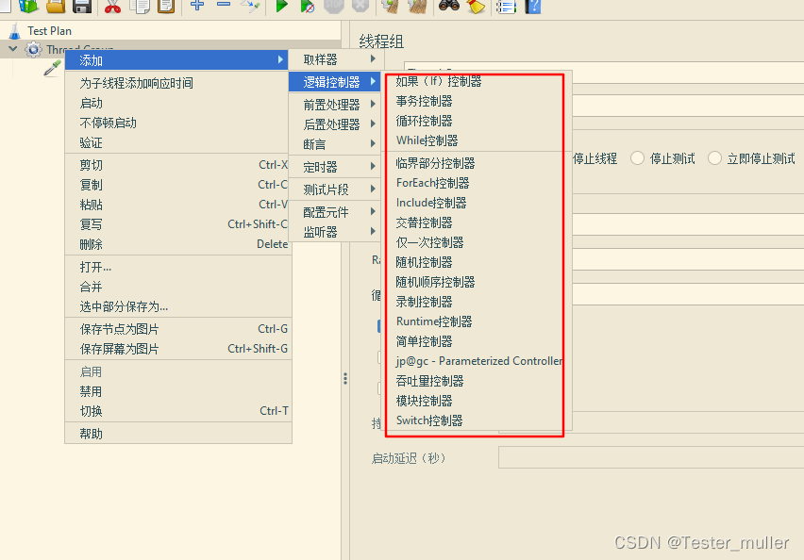Expand the 定时器 submenu

coord(334,167)
